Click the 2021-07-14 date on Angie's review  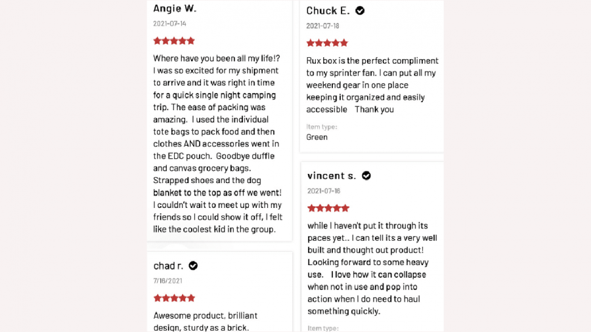[x=169, y=24]
